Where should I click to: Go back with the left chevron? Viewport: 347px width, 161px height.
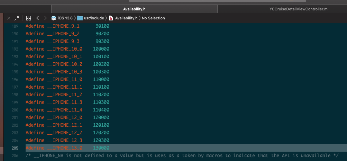(37, 18)
